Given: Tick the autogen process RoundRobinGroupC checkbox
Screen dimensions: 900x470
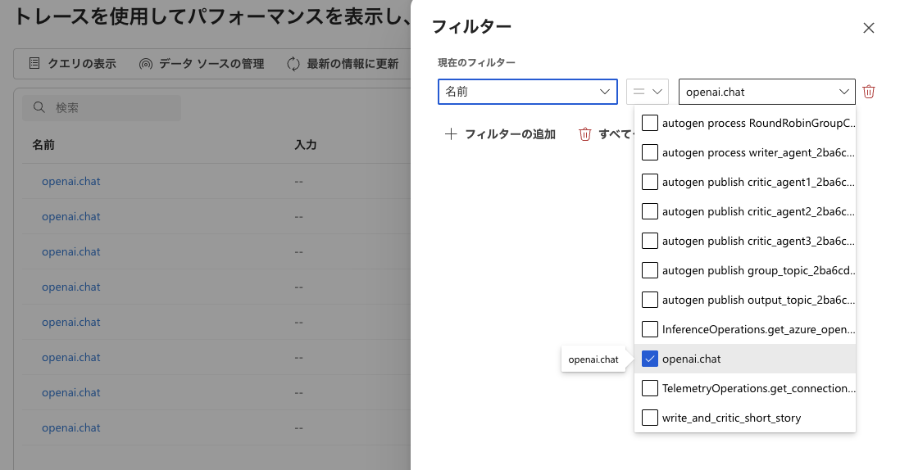Looking at the screenshot, I should 650,123.
